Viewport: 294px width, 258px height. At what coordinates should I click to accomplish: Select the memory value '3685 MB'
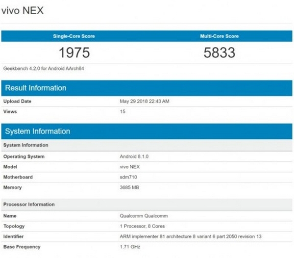129,187
